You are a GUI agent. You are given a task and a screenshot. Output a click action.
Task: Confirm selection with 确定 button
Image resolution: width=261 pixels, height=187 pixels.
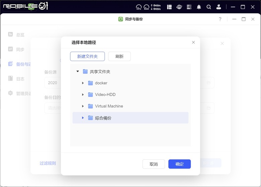[x=179, y=164]
